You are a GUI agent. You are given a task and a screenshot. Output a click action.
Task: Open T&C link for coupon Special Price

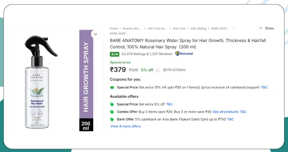click(x=264, y=87)
